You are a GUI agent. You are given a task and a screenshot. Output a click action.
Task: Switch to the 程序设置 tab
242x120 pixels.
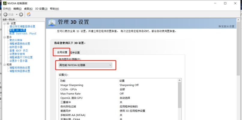coord(75,52)
